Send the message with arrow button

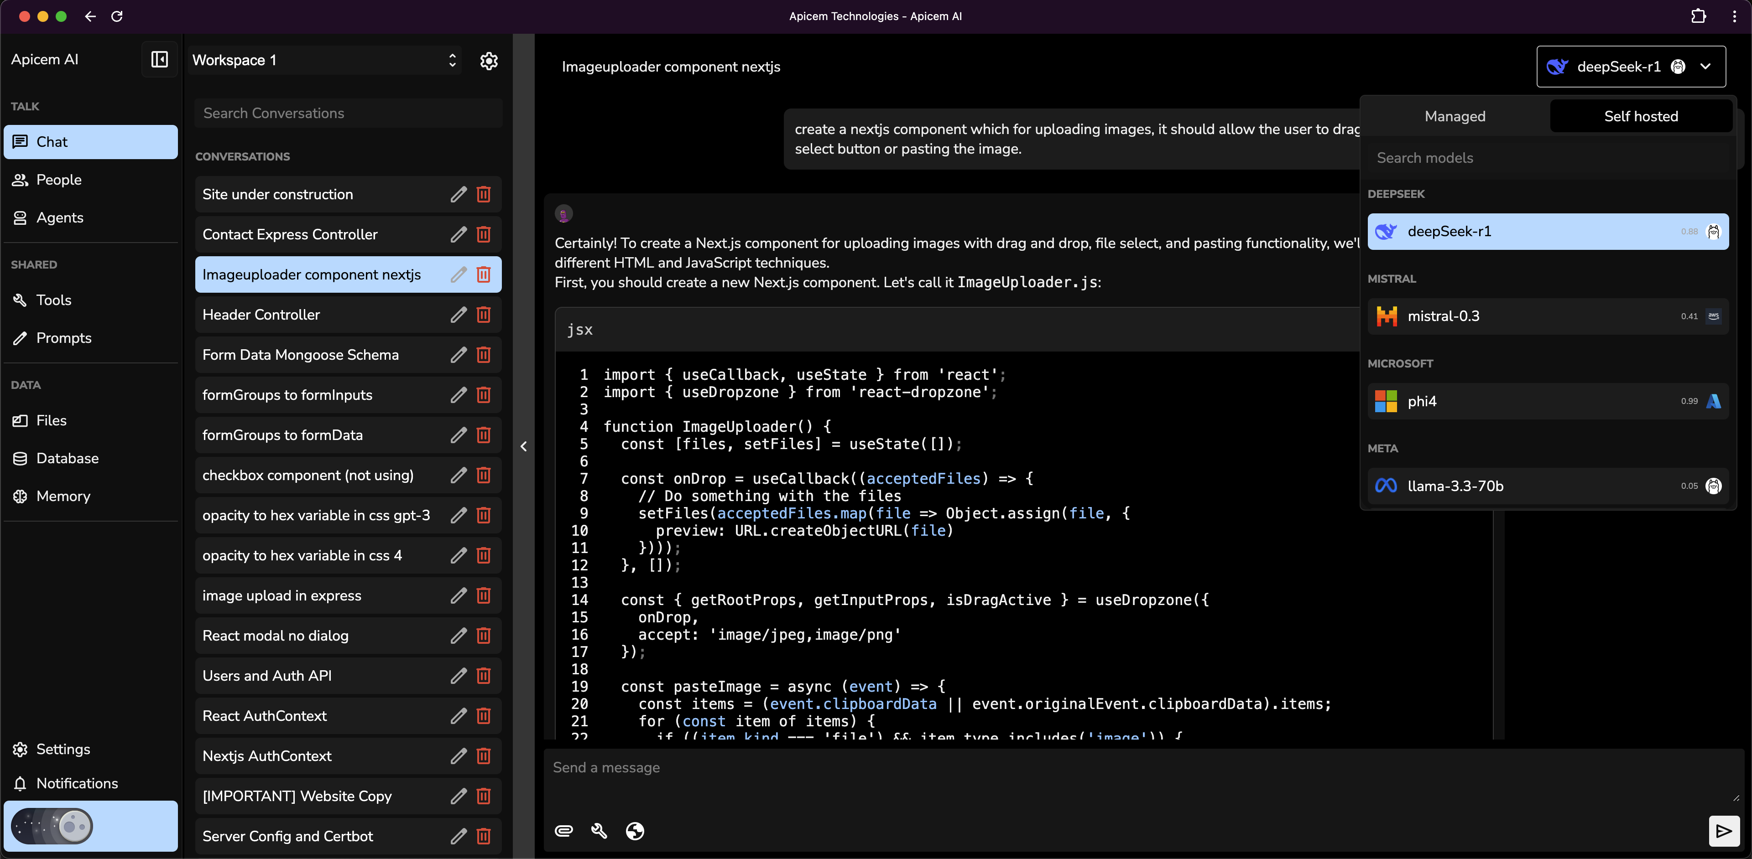click(1723, 830)
